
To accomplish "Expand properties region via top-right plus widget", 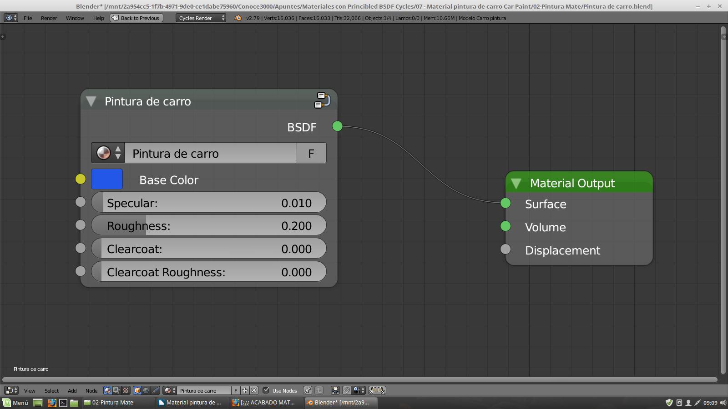I will (723, 36).
